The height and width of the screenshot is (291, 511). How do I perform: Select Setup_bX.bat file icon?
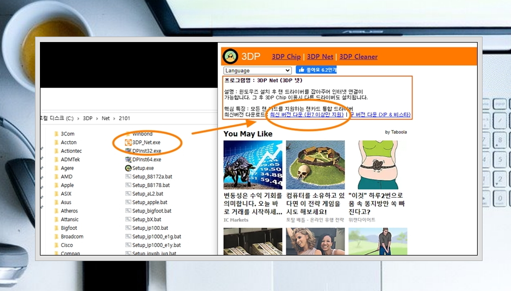click(x=128, y=219)
